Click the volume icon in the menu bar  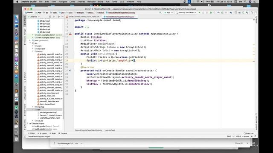click(202, 2)
